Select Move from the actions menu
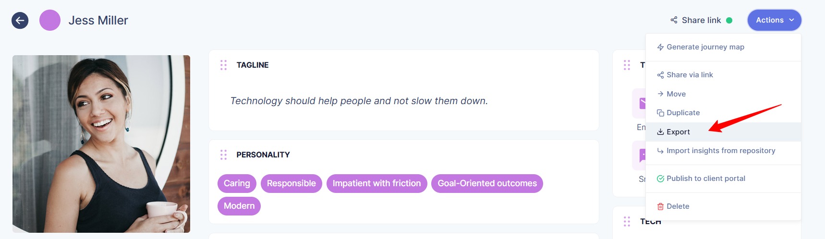 coord(676,94)
